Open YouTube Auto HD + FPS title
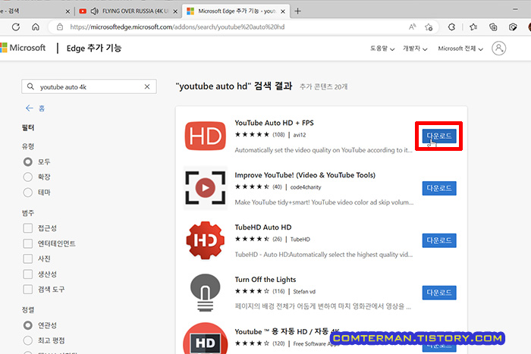This screenshot has width=531, height=354. (x=274, y=123)
